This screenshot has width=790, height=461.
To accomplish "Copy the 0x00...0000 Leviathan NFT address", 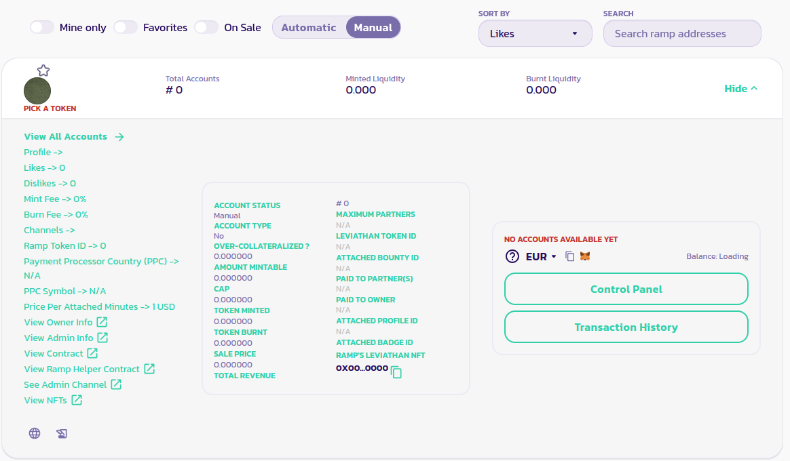I will pyautogui.click(x=396, y=372).
